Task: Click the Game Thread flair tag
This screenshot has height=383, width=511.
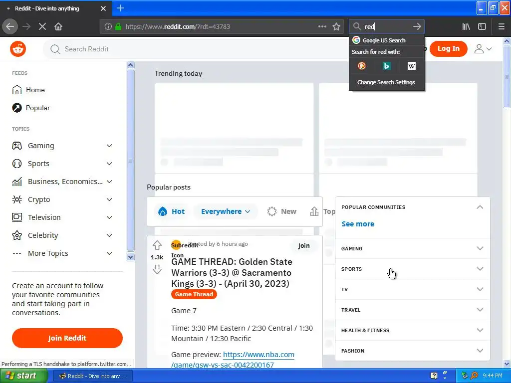Action: [x=194, y=294]
